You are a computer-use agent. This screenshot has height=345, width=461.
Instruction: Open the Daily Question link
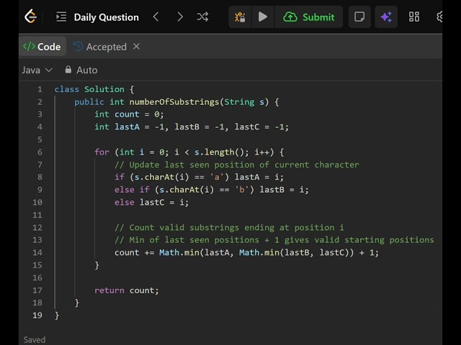[106, 17]
